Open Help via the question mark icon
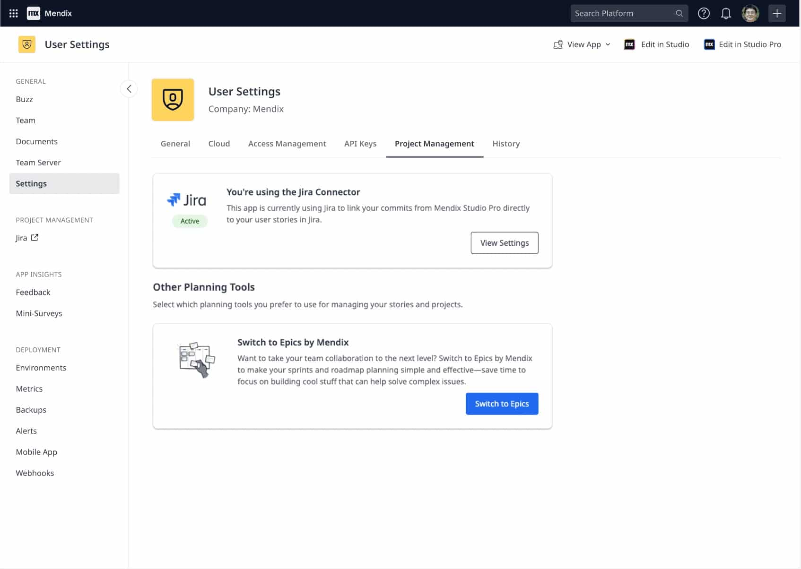The image size is (801, 569). 704,13
